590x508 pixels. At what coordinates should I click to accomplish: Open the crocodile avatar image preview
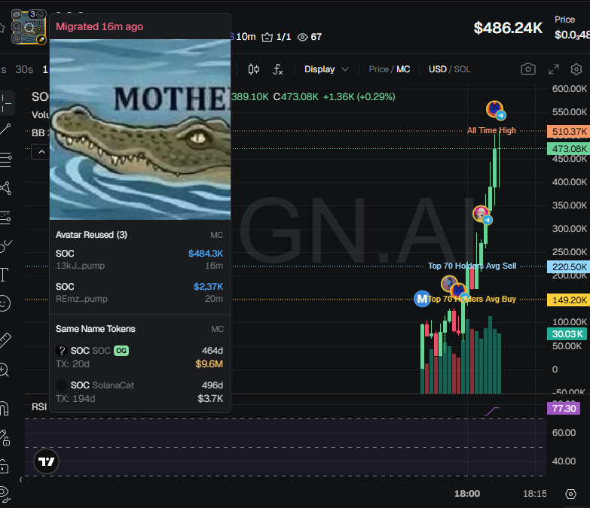(x=140, y=129)
